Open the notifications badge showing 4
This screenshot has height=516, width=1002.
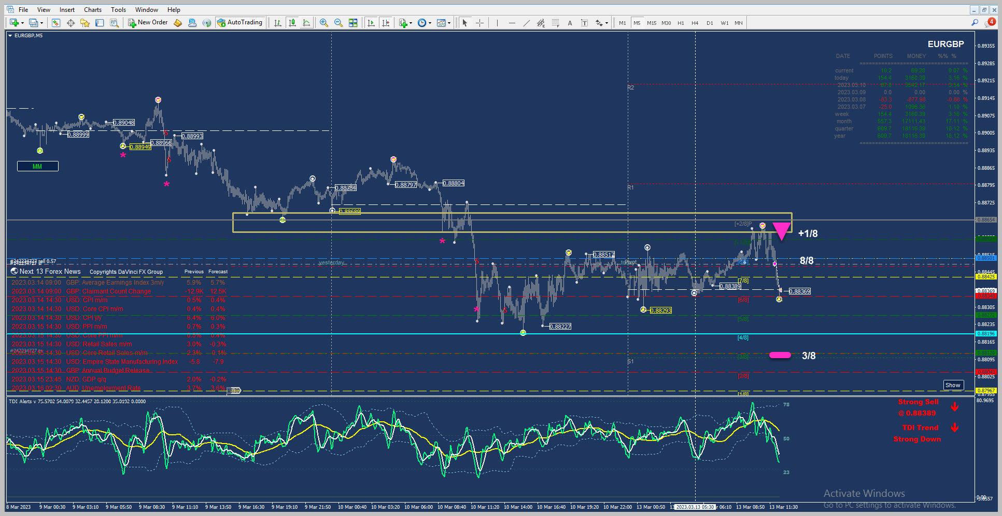tap(991, 22)
